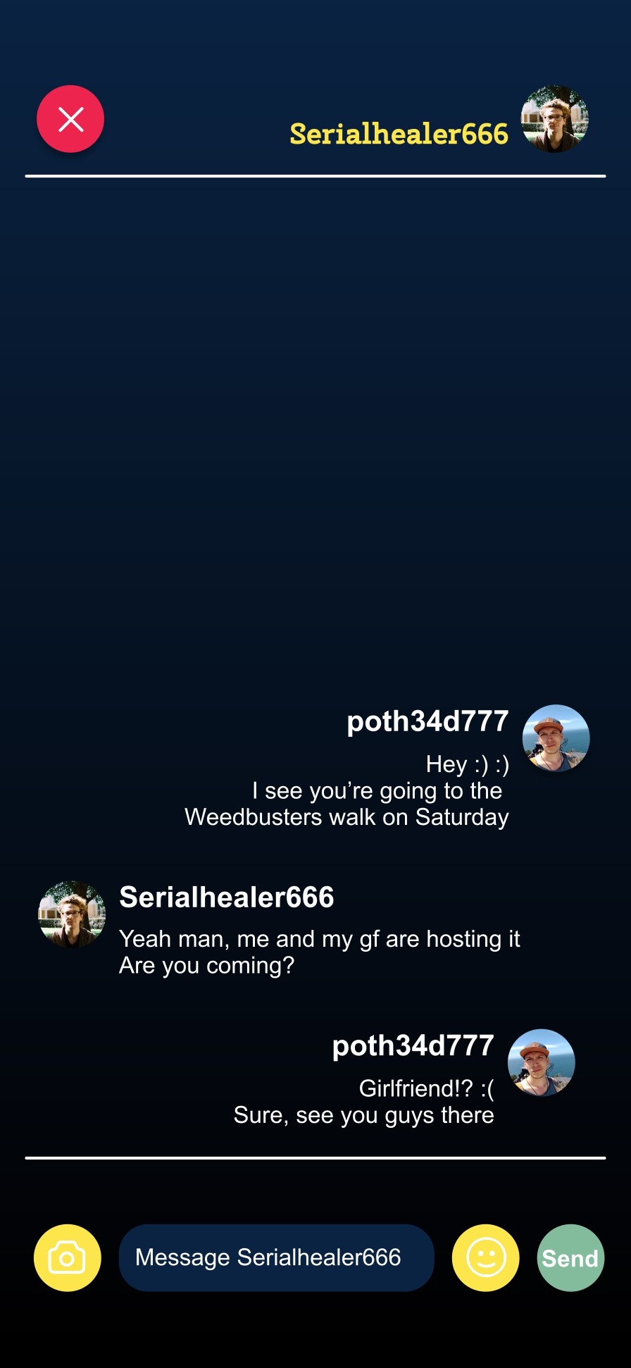This screenshot has height=1368, width=631.
Task: Close the chat with red X button
Action: [x=70, y=119]
